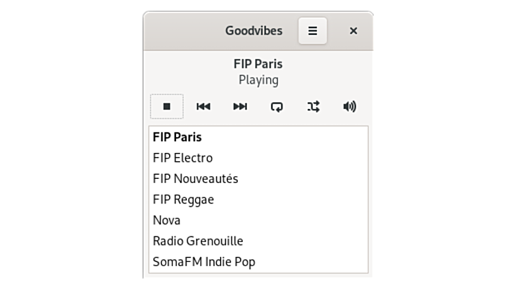This screenshot has height=290, width=517.
Task: Play the FIP Nouveautés station
Action: 195,179
